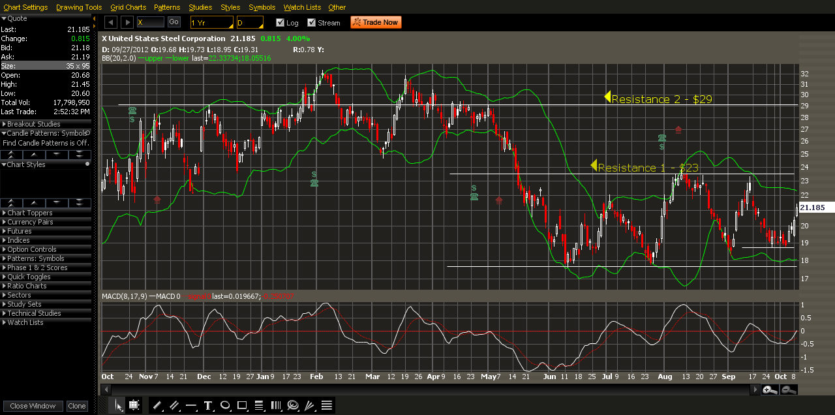Go to next symbol with forward arrow
This screenshot has width=835, height=415.
point(128,22)
